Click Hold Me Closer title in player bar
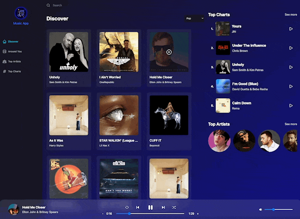300x219 pixels. coord(34,207)
